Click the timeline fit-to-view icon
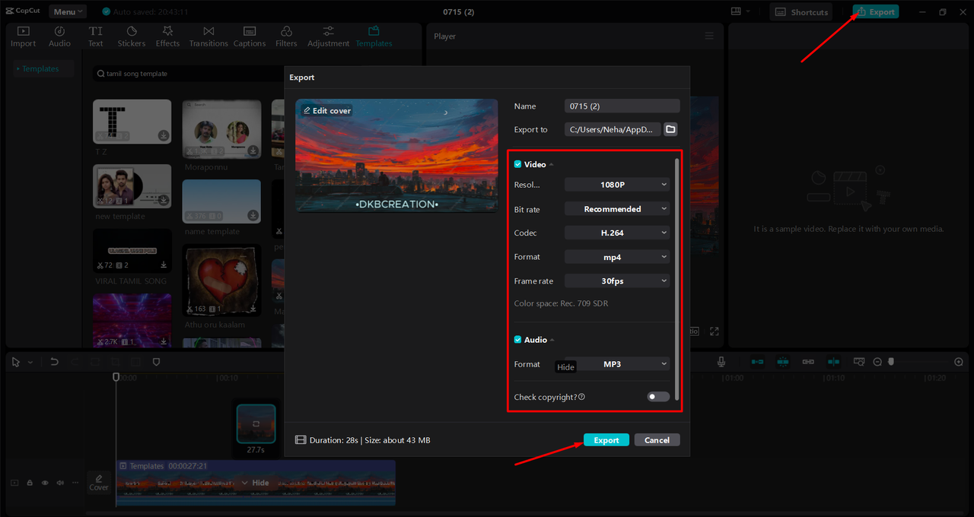This screenshot has height=517, width=974. point(859,362)
